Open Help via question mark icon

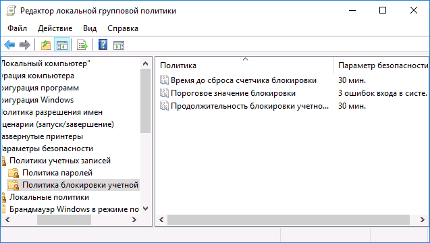click(x=103, y=45)
